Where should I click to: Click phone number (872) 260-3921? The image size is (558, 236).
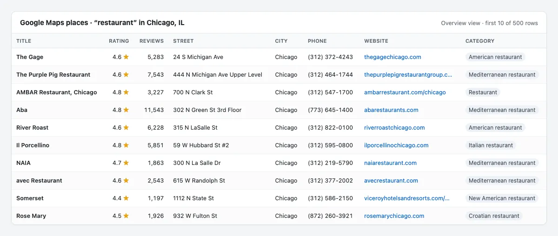point(330,216)
